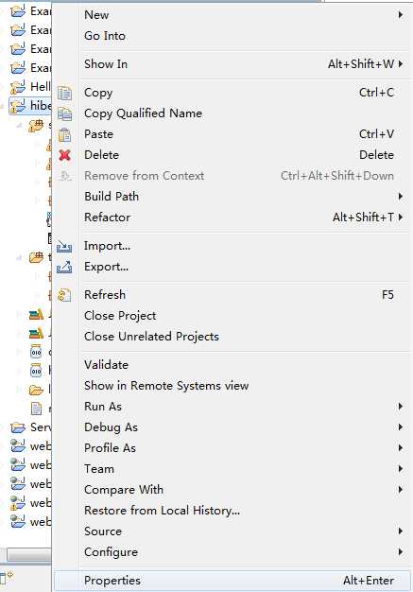Expand the Configure submenu arrow
Image resolution: width=413 pixels, height=592 pixels.
[400, 552]
